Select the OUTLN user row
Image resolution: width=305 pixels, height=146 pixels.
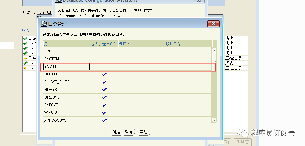pos(127,74)
